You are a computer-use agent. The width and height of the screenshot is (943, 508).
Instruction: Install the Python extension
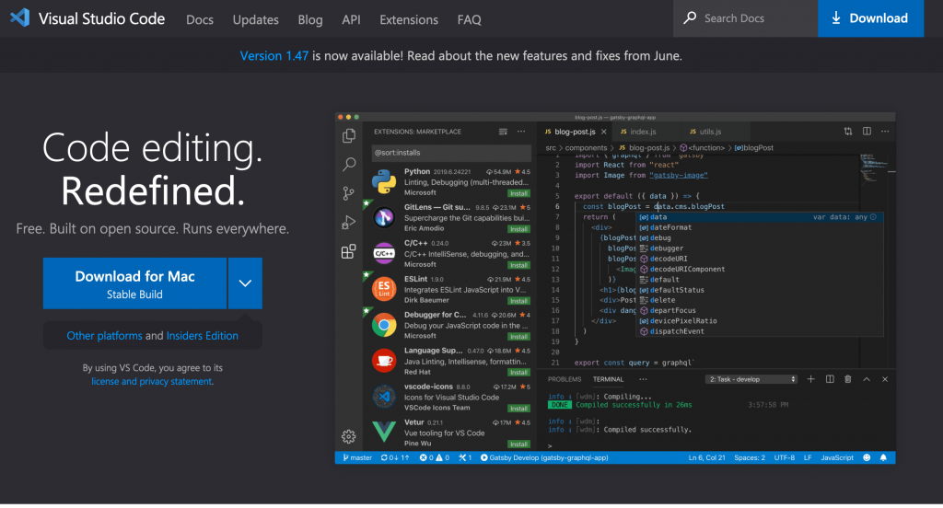coord(518,193)
